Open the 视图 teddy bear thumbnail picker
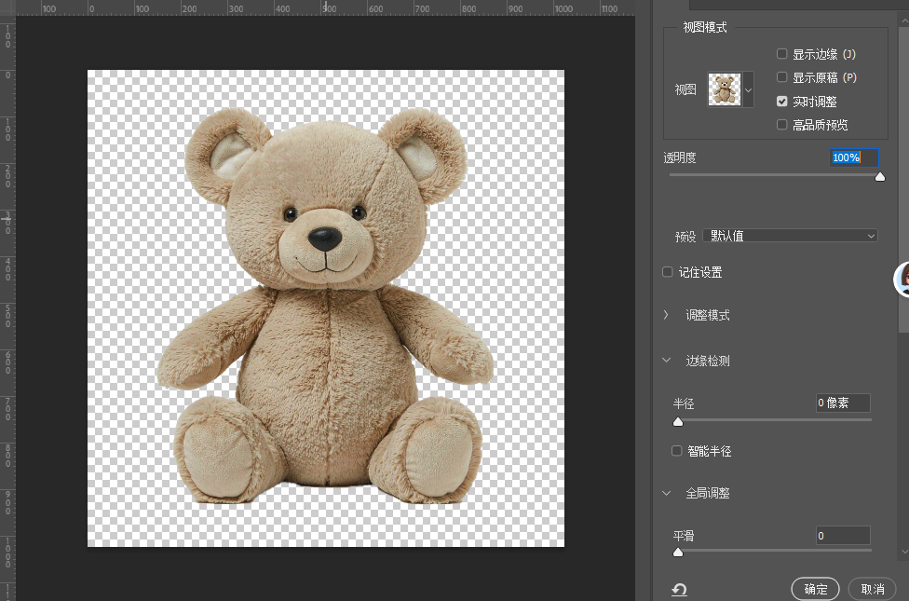 730,89
